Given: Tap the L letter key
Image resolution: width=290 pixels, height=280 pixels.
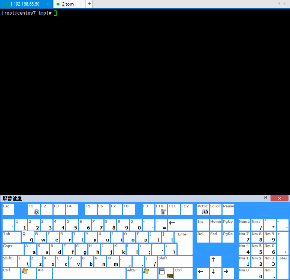Looking at the screenshot, I should tap(132, 249).
